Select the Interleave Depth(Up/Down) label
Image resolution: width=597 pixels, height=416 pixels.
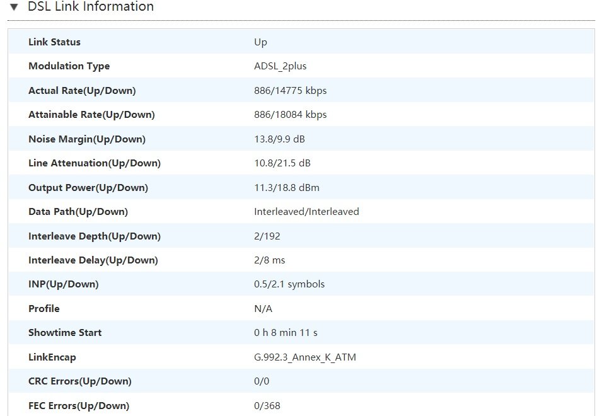[95, 236]
